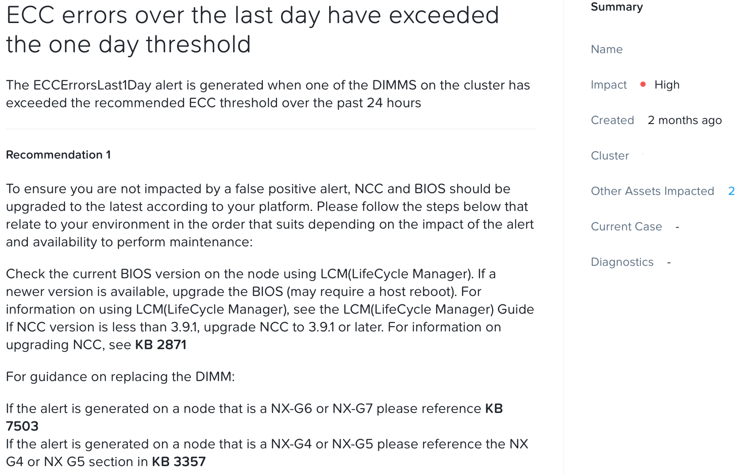
Task: Click the Current Case field label
Action: [x=626, y=226]
